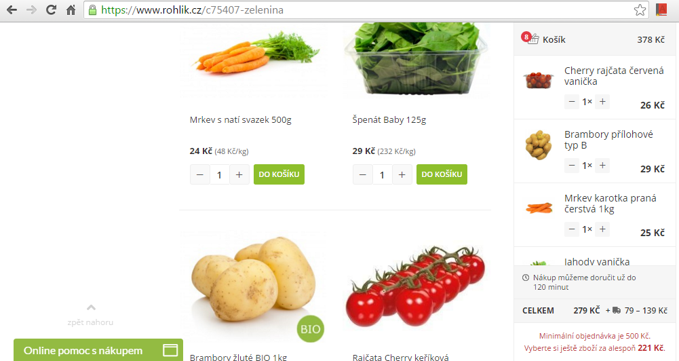The width and height of the screenshot is (679, 361).
Task: Add Špenát Baby DO KOŠÍKU
Action: click(x=442, y=174)
